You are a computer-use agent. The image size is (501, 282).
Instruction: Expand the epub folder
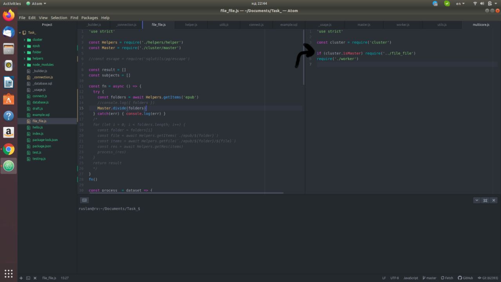coord(24,46)
